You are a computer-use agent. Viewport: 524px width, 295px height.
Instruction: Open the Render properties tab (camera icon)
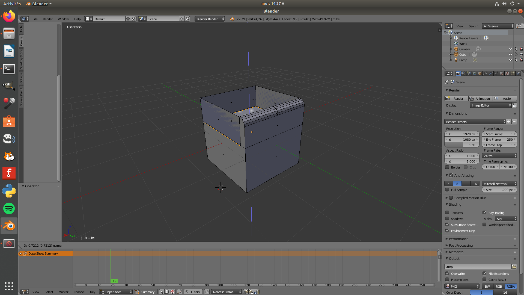point(458,73)
